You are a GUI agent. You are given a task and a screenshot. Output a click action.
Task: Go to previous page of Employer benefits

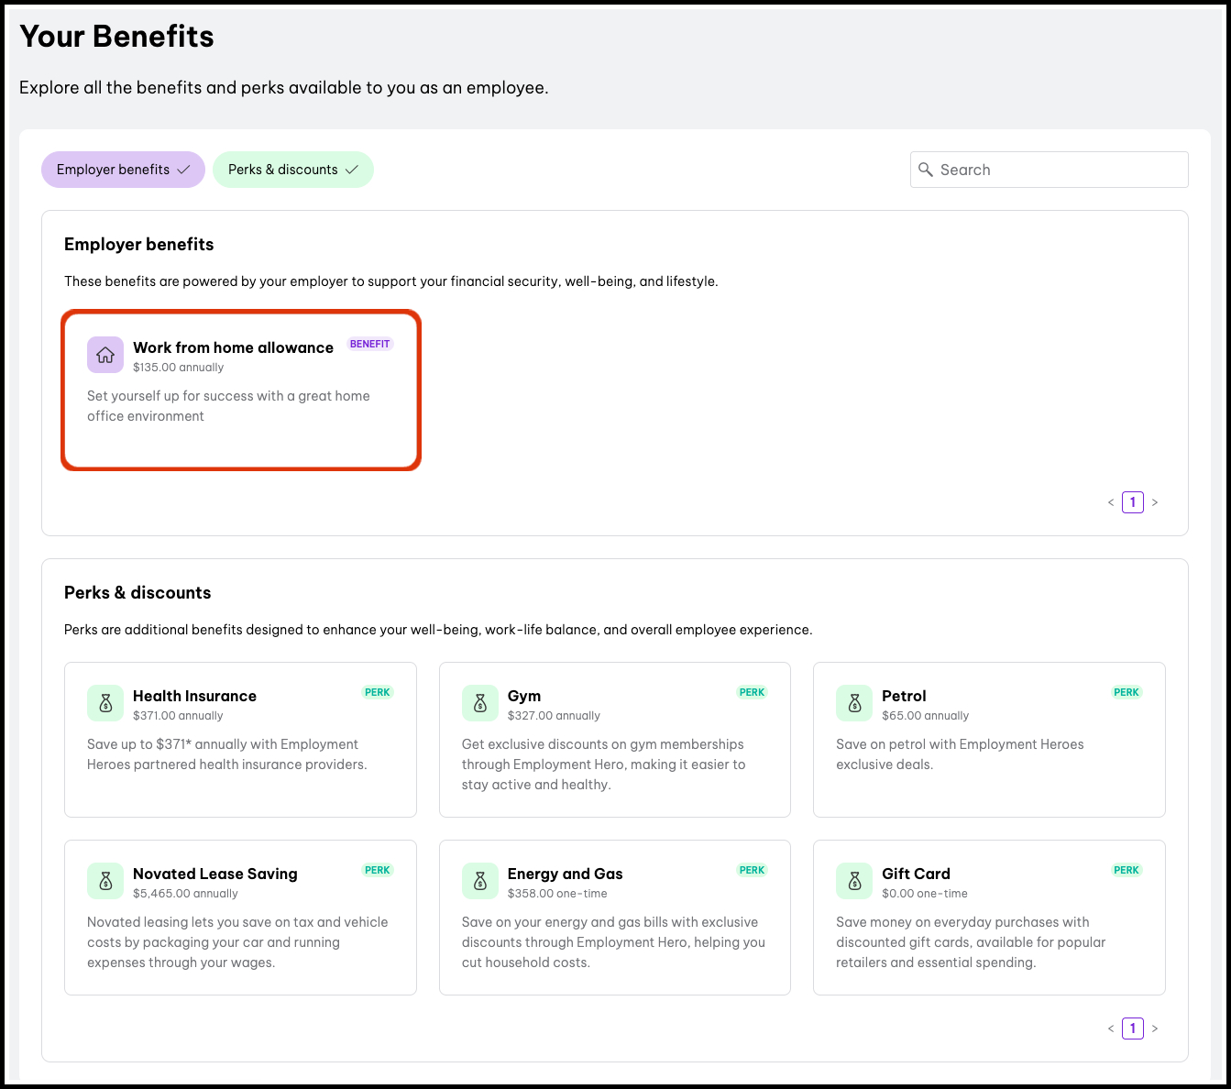click(x=1111, y=502)
